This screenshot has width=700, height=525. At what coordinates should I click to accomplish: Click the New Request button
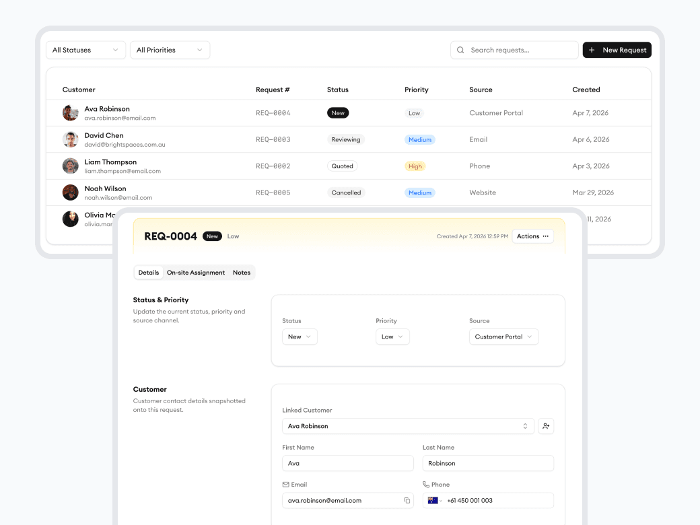617,50
